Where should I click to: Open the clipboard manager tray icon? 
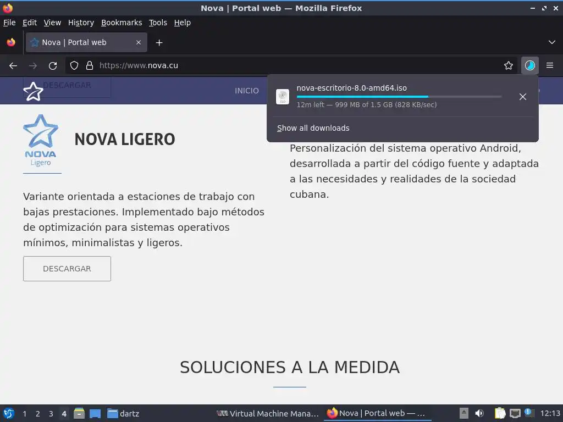500,413
